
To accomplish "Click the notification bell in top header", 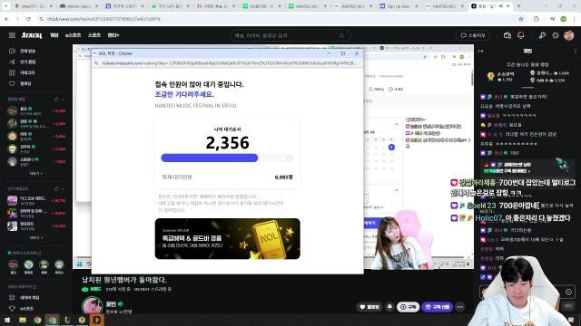I will click(x=520, y=35).
